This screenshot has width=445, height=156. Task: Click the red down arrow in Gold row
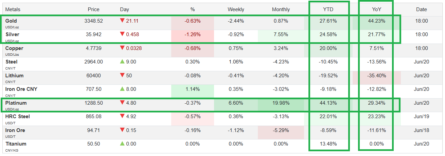122,21
